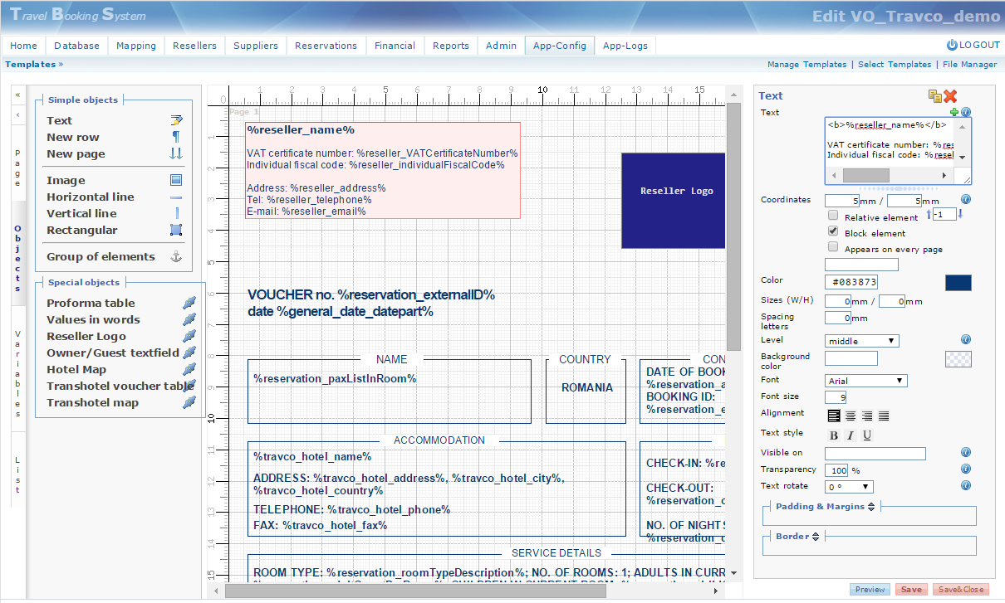Open the Font dropdown showing Arial
This screenshot has width=1005, height=603.
click(x=865, y=381)
